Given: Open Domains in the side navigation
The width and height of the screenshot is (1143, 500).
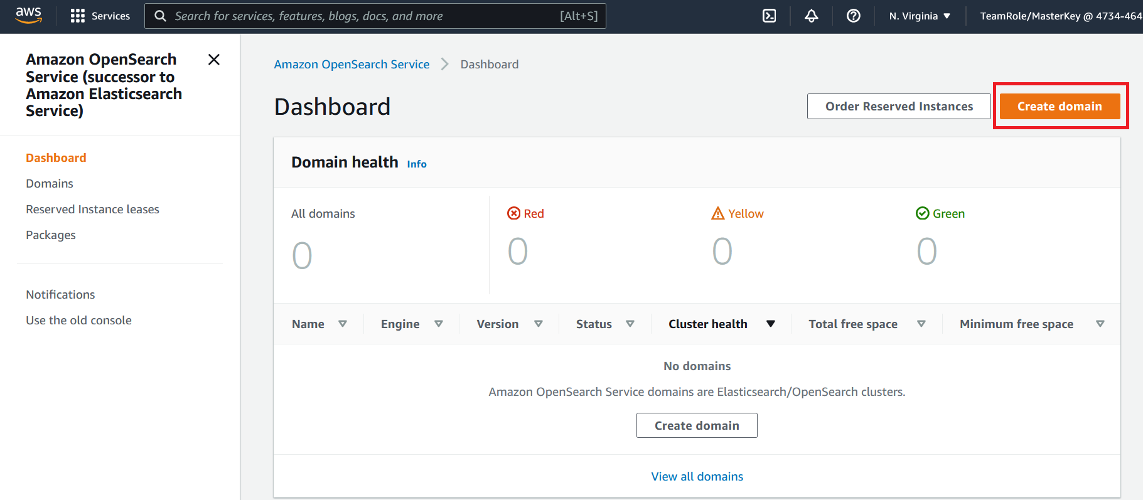Looking at the screenshot, I should click(x=50, y=184).
